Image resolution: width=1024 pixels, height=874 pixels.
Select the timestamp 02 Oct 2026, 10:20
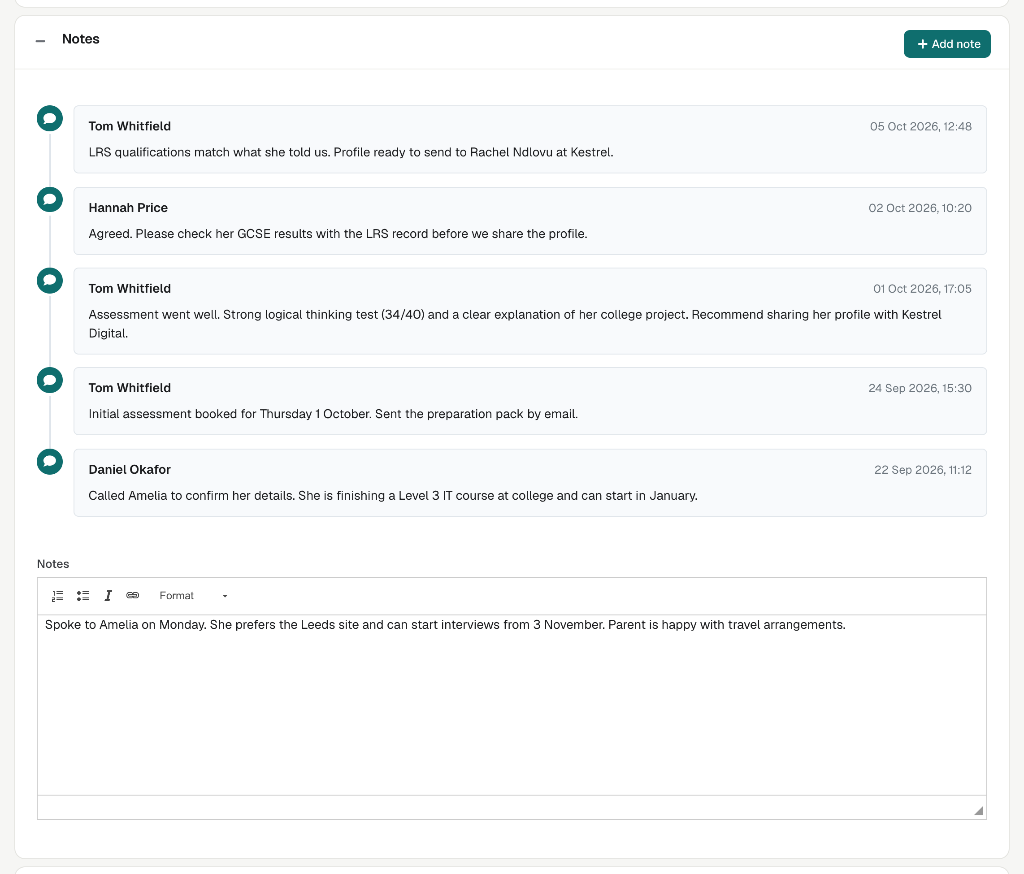tap(920, 208)
